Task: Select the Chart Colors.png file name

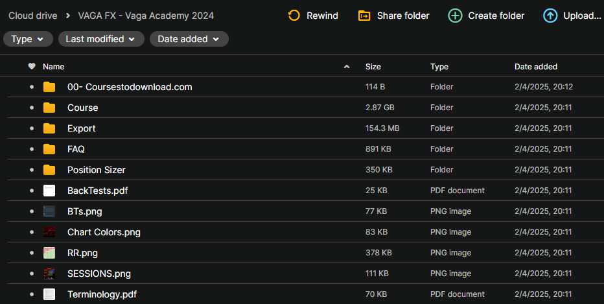Action: click(104, 232)
